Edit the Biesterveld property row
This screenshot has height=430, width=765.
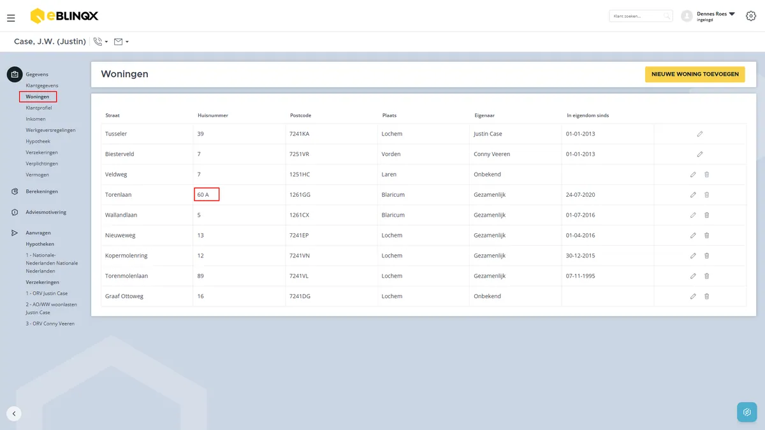pos(699,154)
